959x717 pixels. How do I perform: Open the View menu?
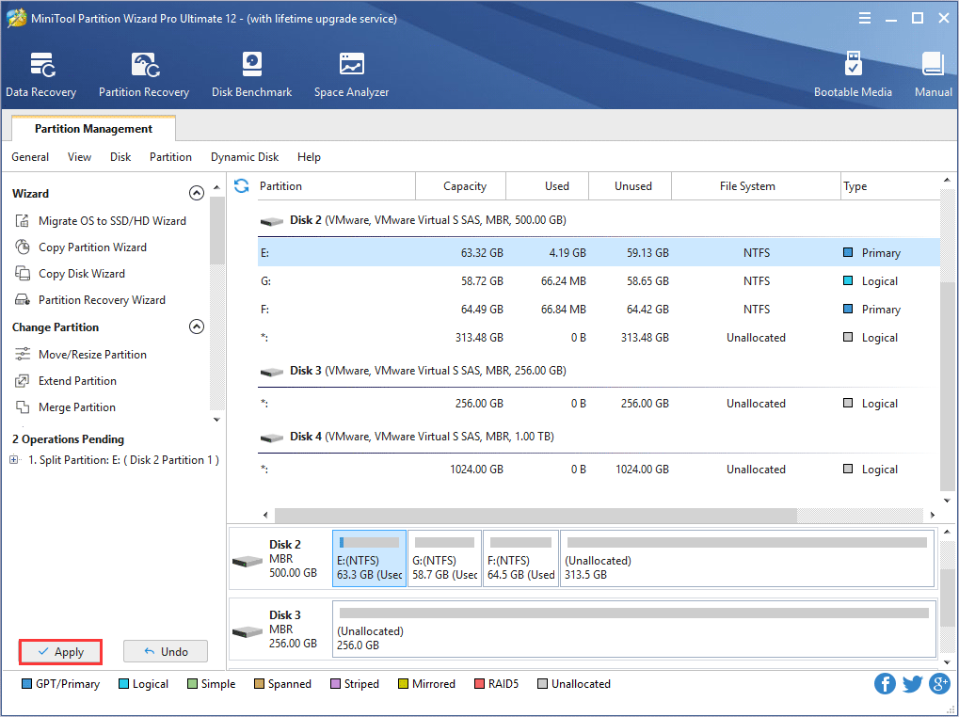coord(79,157)
